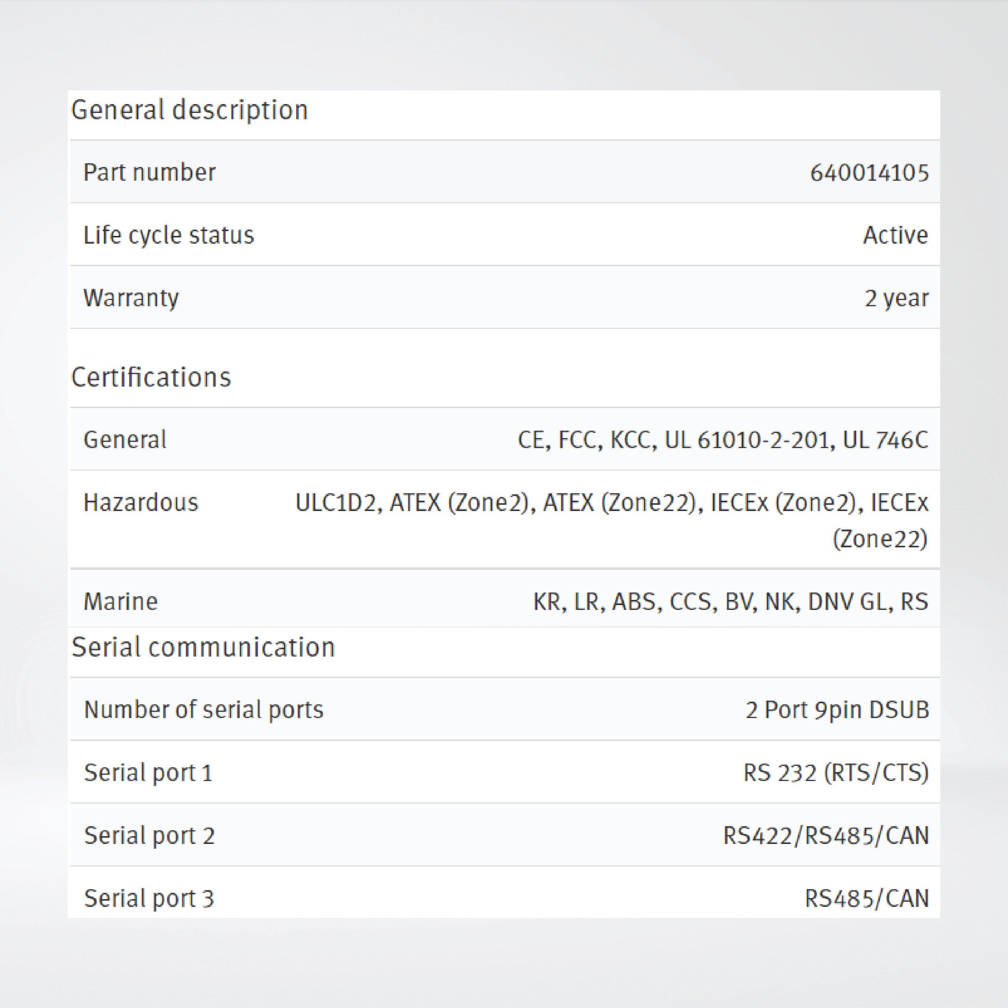Click the General description heading
Screen dimensions: 1008x1008
189,111
